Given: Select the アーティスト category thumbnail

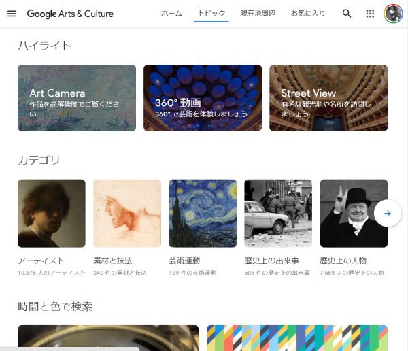Looking at the screenshot, I should (x=52, y=213).
